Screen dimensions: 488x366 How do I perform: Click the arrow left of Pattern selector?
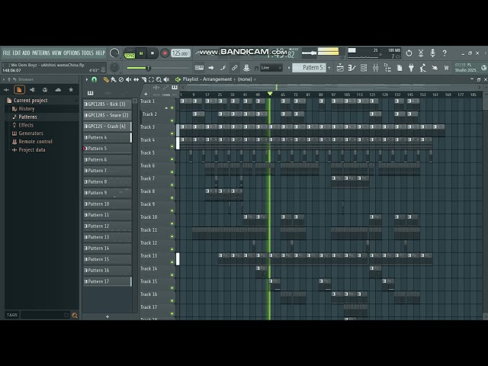pos(289,68)
